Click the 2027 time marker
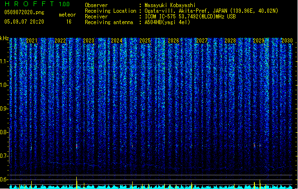This screenshot has width=298, height=189. pos(202,41)
